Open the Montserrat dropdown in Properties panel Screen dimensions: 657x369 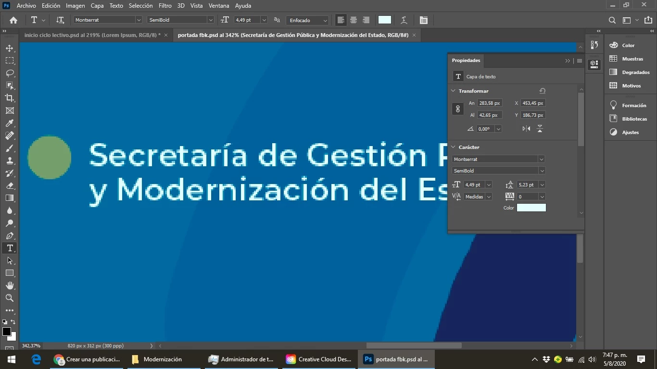[542, 159]
